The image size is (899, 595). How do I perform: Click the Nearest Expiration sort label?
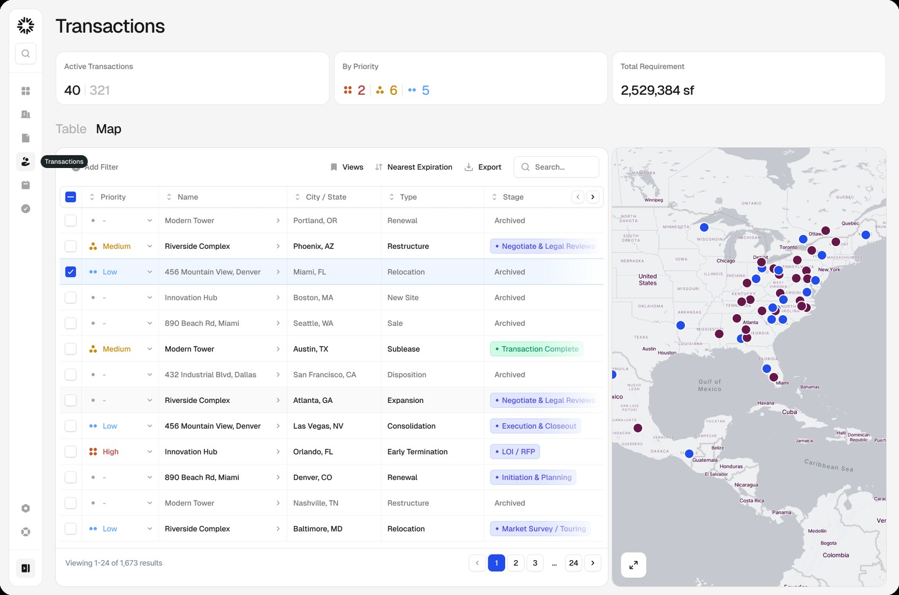420,167
